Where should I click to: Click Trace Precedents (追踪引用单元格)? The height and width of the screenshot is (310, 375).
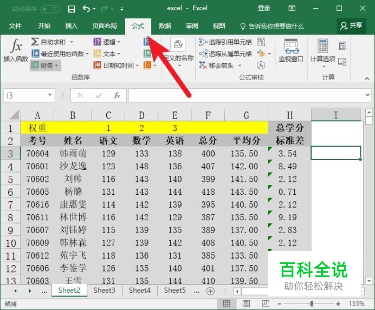coord(225,42)
